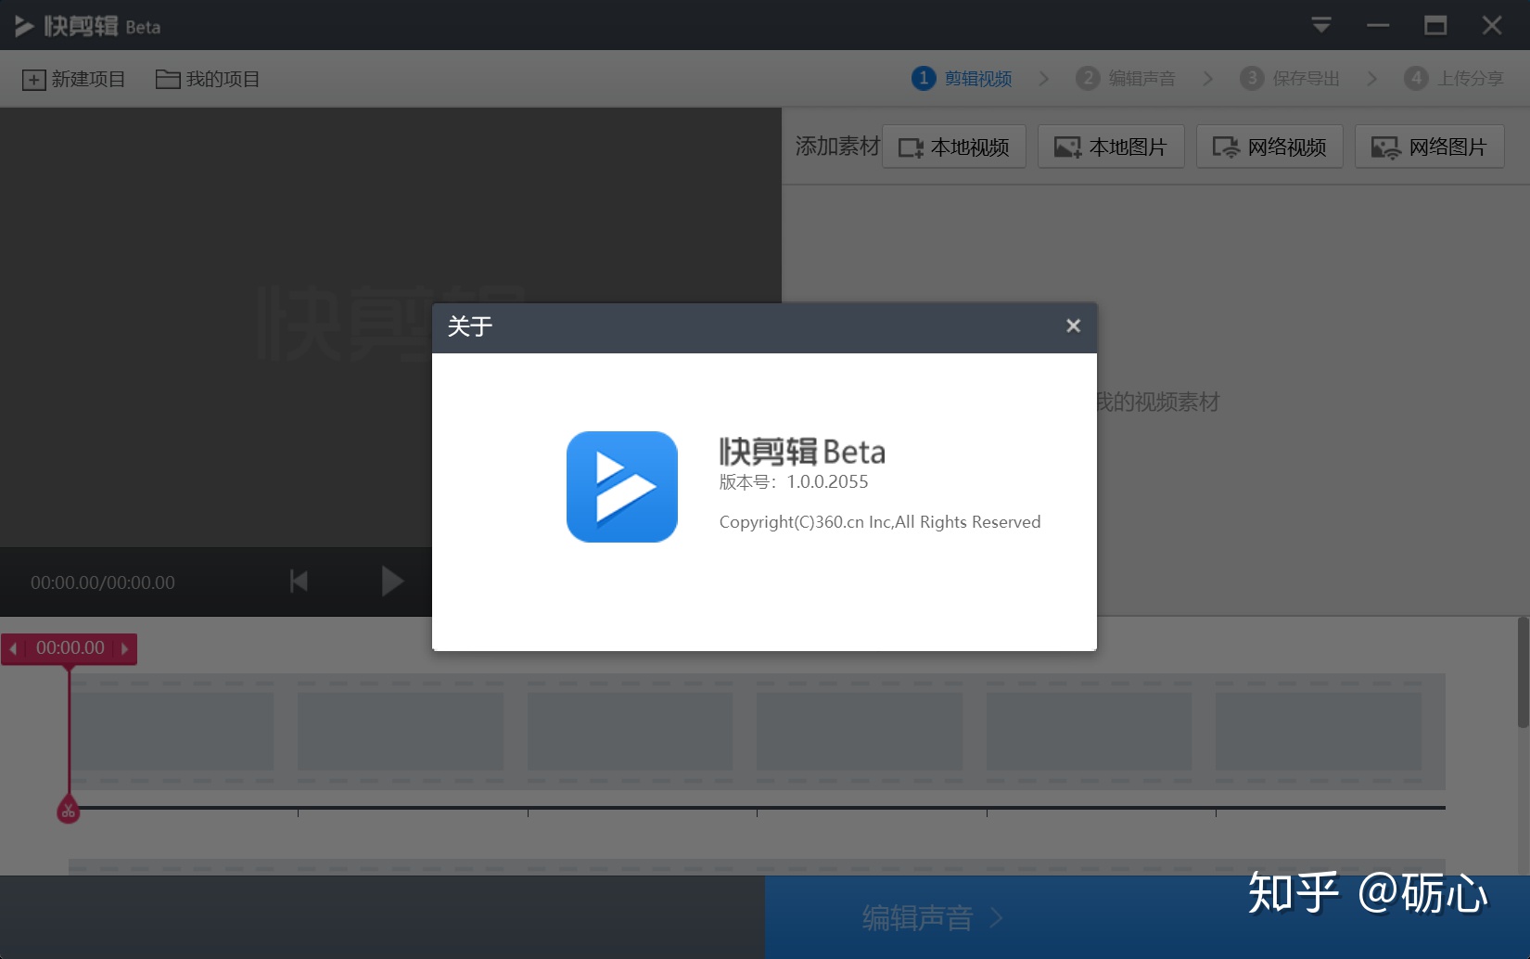This screenshot has width=1530, height=959.
Task: Jump to the start of the preview
Action: 299,582
